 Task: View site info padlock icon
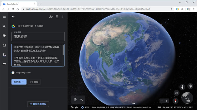click(23, 9)
